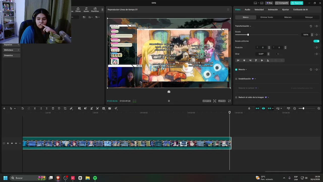Click fullscreen icon in the player

pyautogui.click(x=229, y=101)
